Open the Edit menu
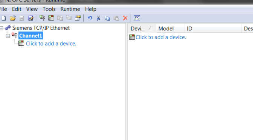 coord(17,9)
